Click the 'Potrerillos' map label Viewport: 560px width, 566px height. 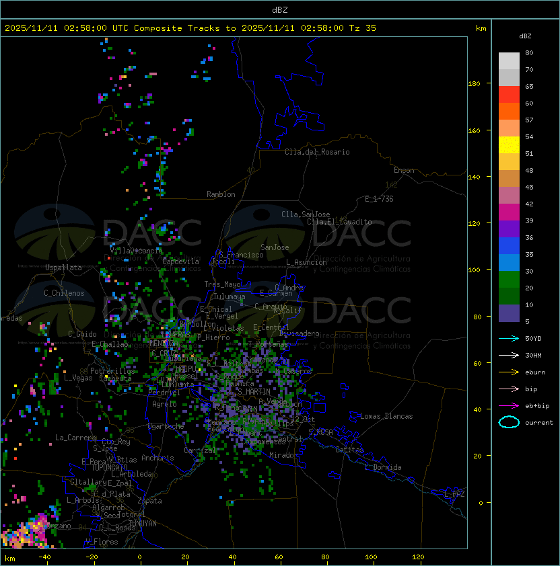[x=112, y=371]
